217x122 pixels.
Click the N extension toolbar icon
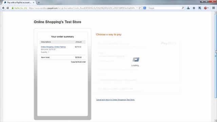coord(200,8)
